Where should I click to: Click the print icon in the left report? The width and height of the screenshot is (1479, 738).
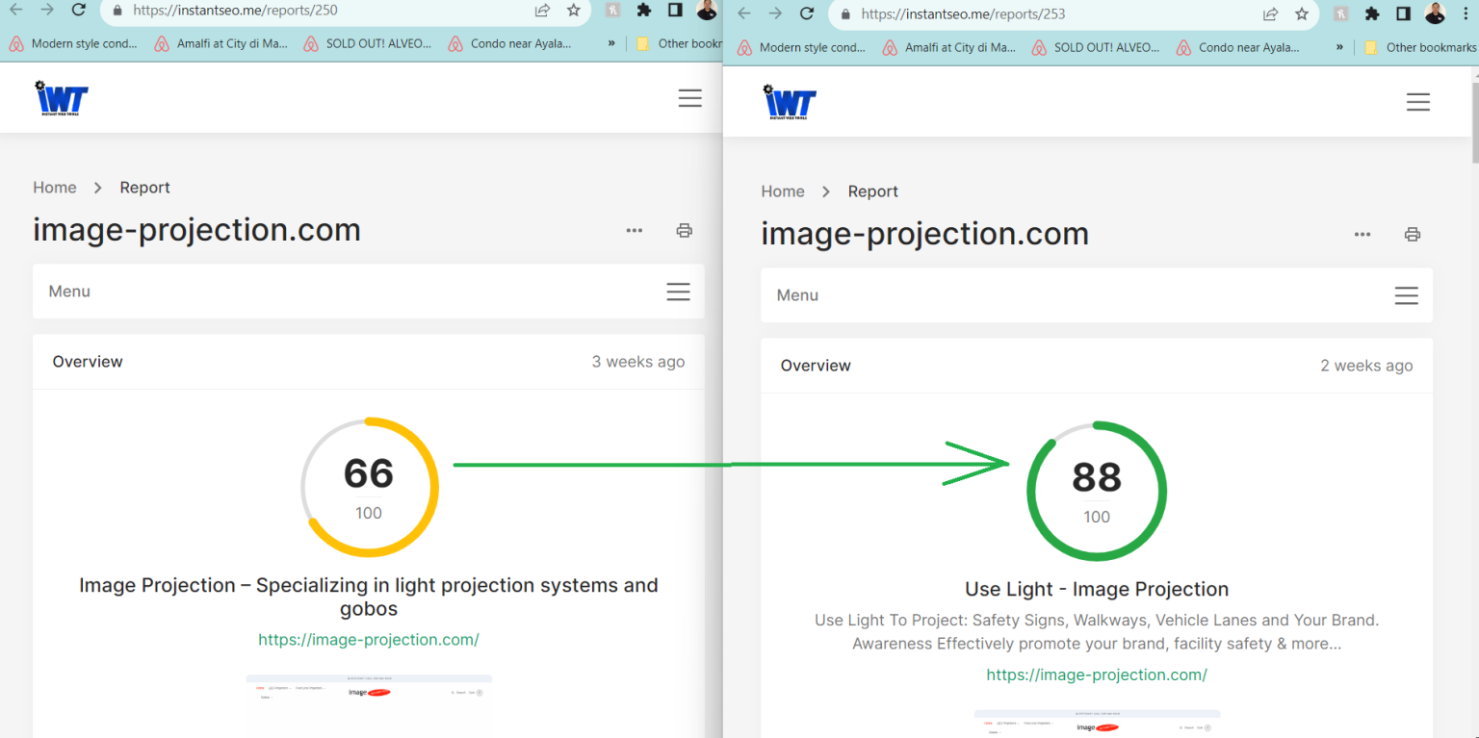pyautogui.click(x=684, y=230)
